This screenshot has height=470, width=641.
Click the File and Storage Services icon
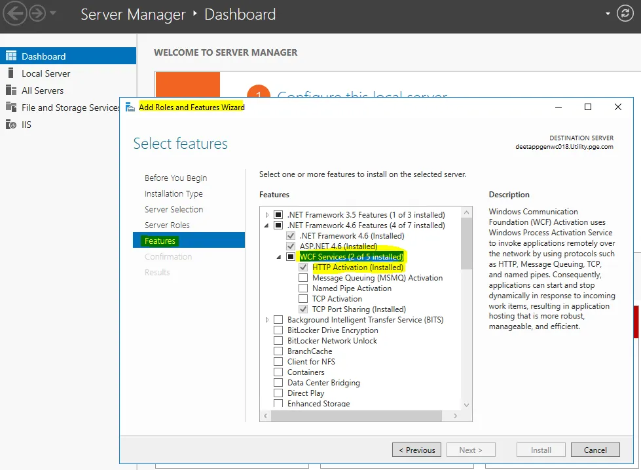point(11,108)
